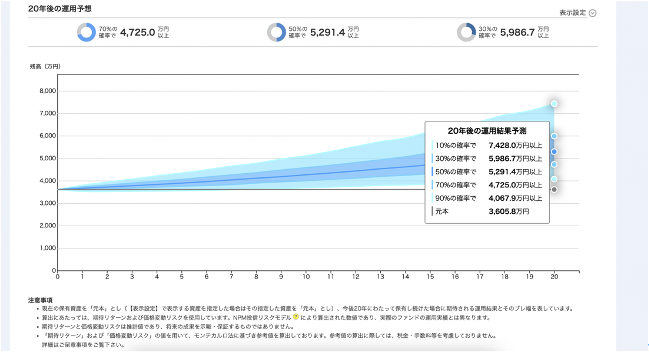
Task: Click the 50% probability donut chart icon
Action: click(276, 32)
